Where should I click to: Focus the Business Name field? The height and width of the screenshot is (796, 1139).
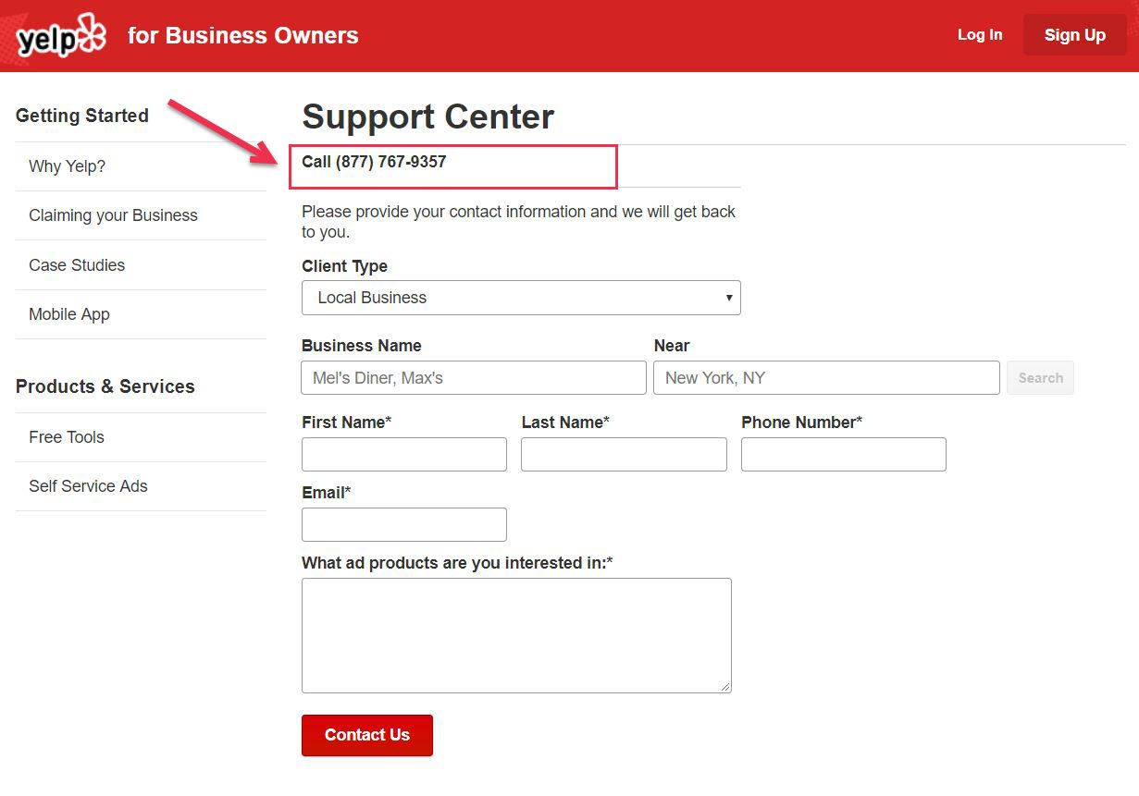click(x=473, y=378)
